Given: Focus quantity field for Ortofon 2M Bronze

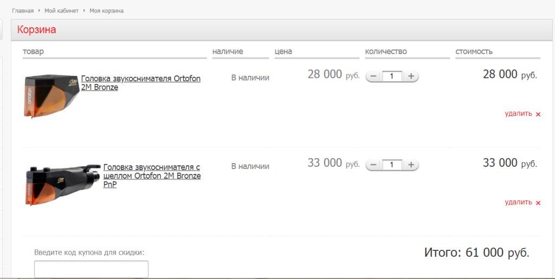Looking at the screenshot, I should 392,76.
